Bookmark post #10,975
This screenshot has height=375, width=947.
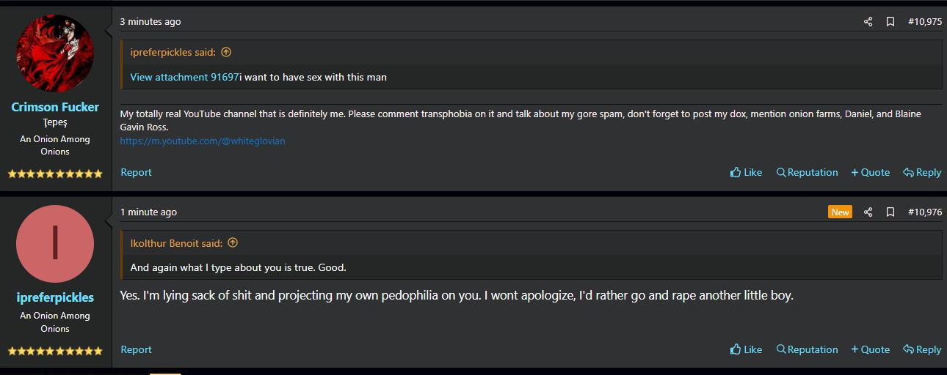tap(890, 22)
